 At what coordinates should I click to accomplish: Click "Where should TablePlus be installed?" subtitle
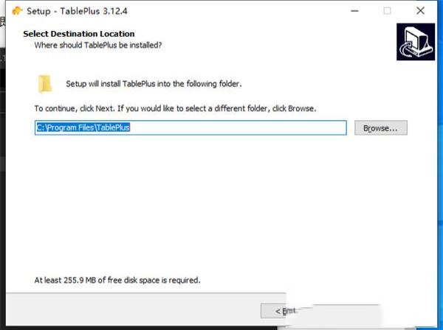point(98,45)
